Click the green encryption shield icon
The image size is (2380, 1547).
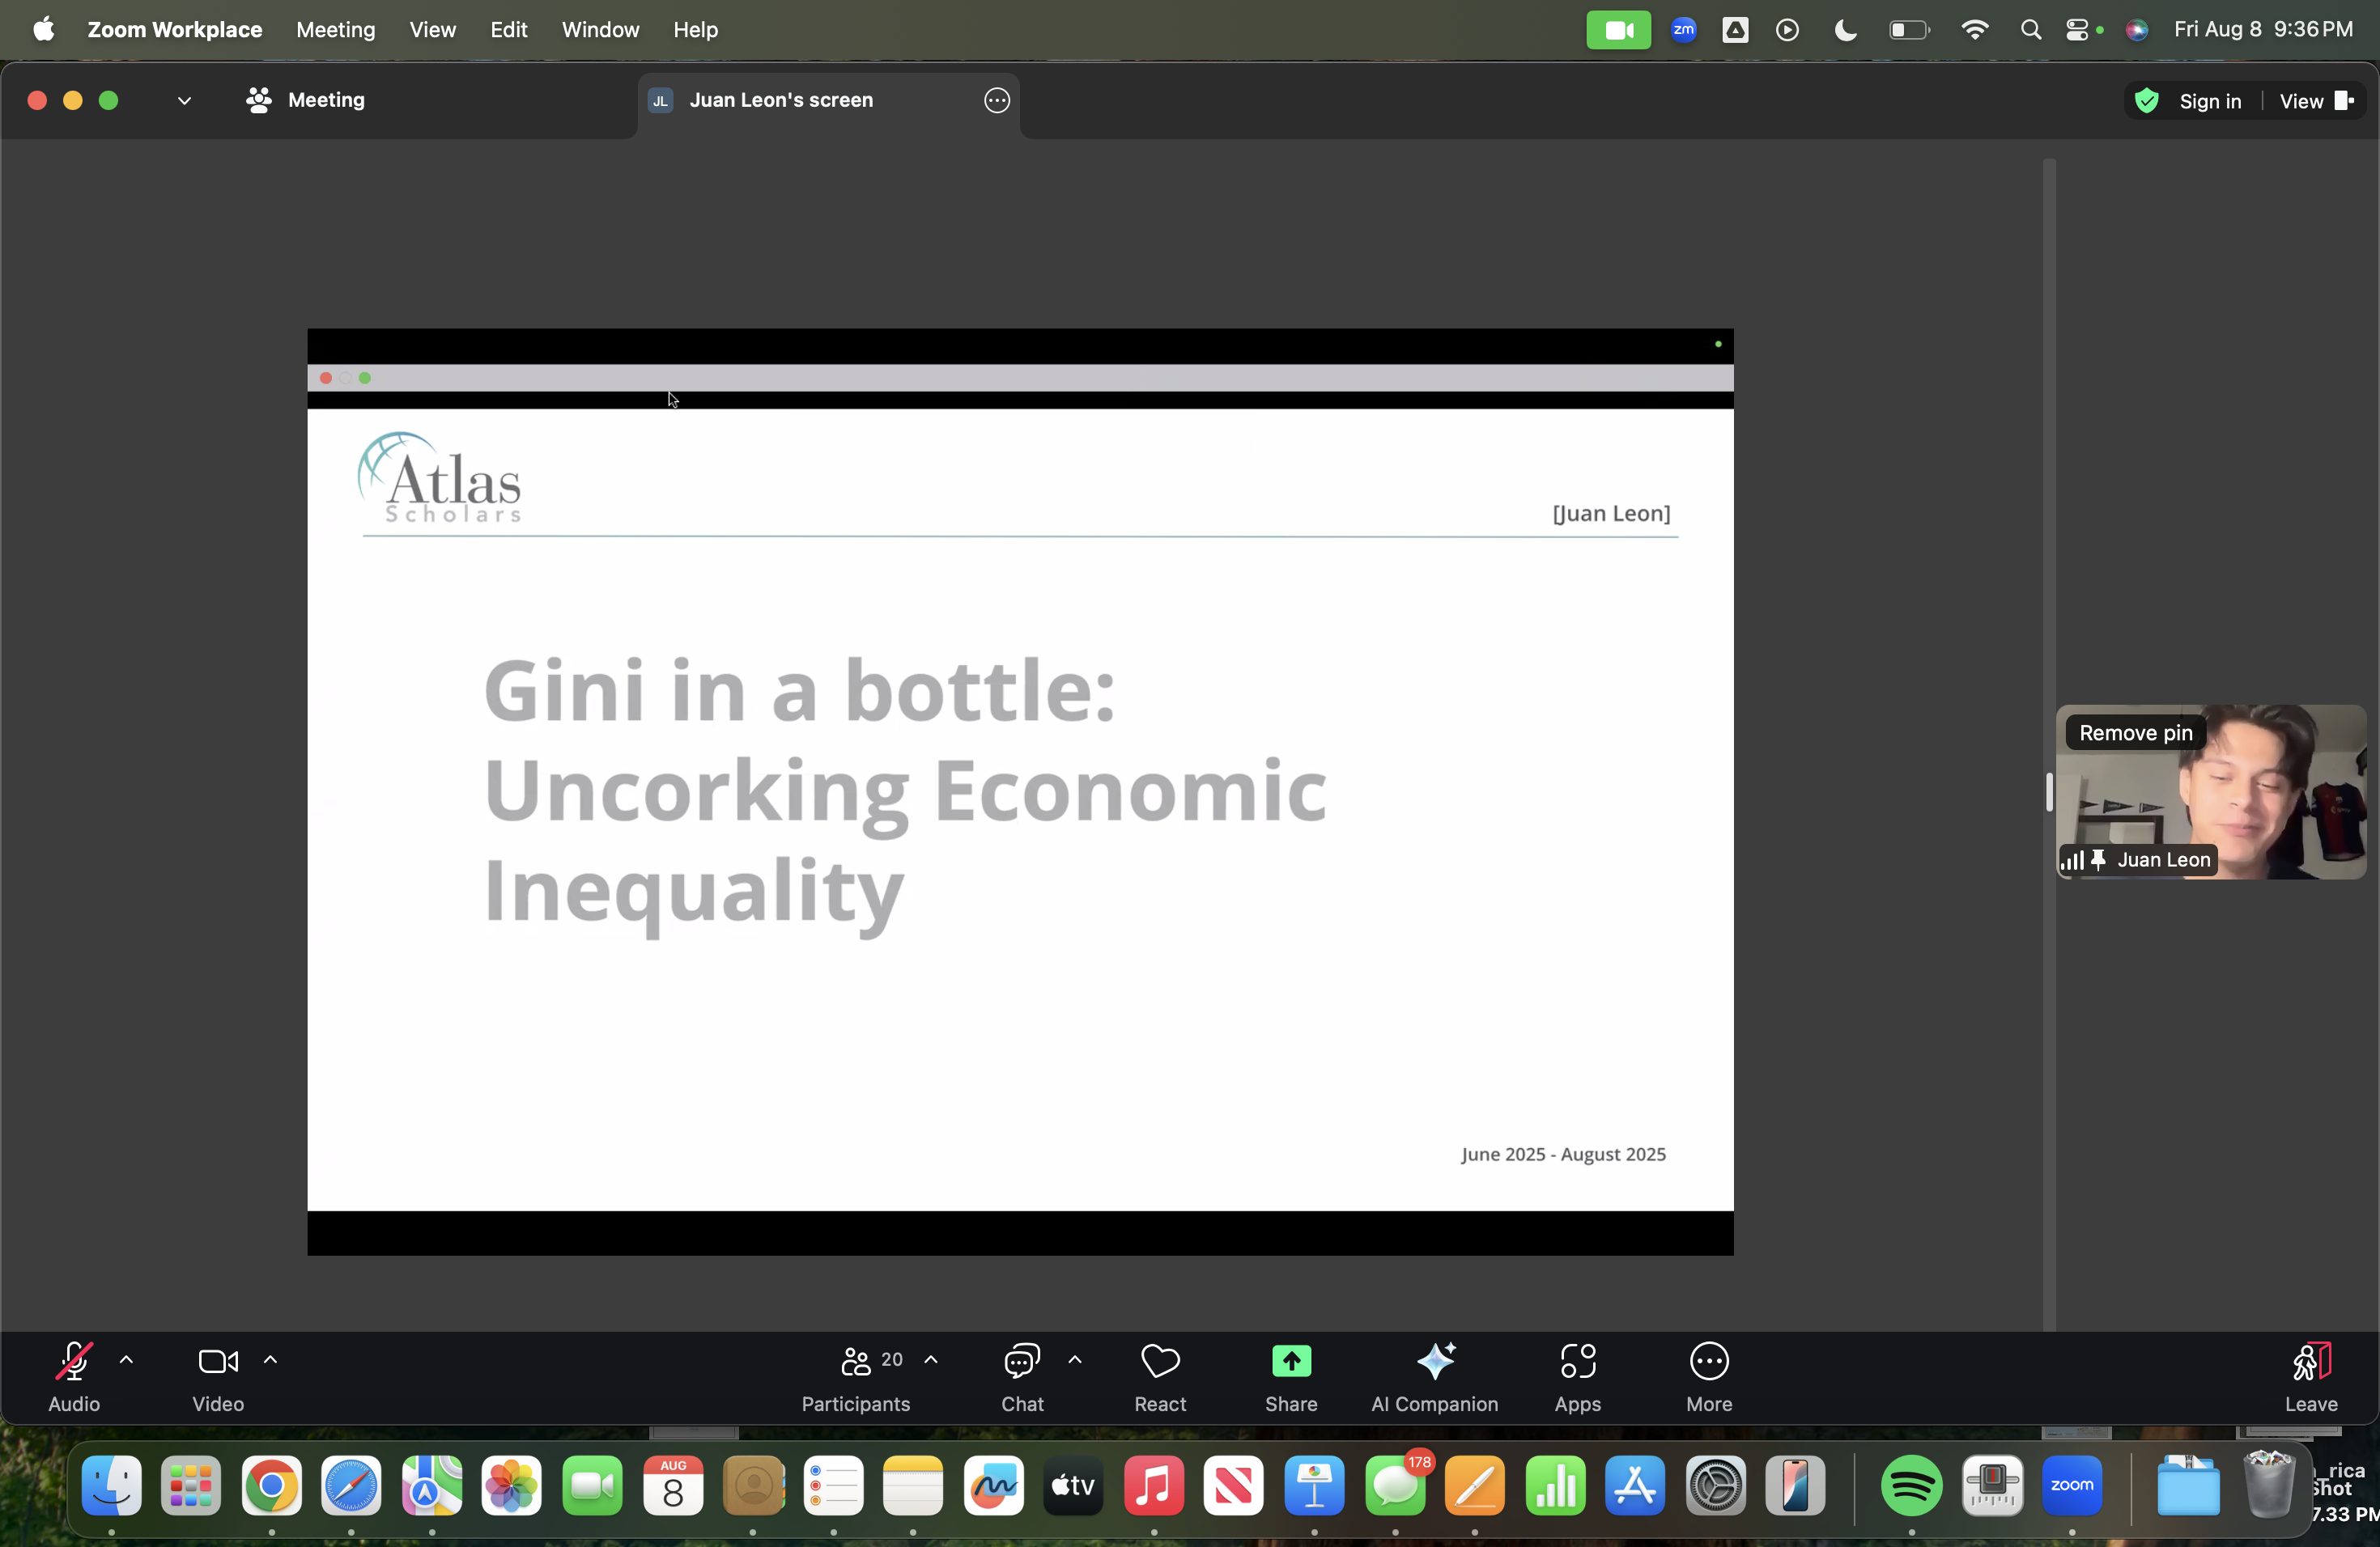(x=2146, y=101)
